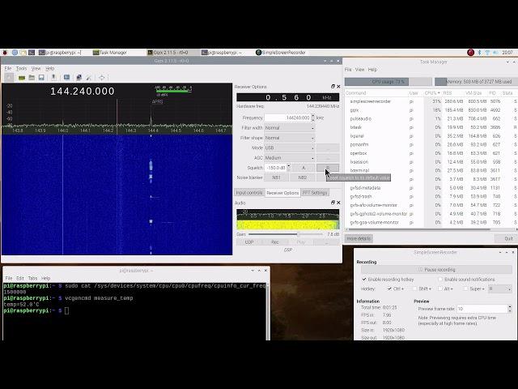Open the Gqrx Tools menu

point(21,68)
